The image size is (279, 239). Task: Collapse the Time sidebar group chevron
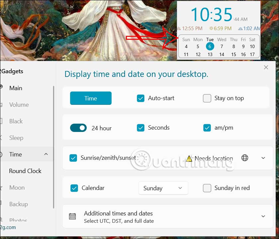46,154
